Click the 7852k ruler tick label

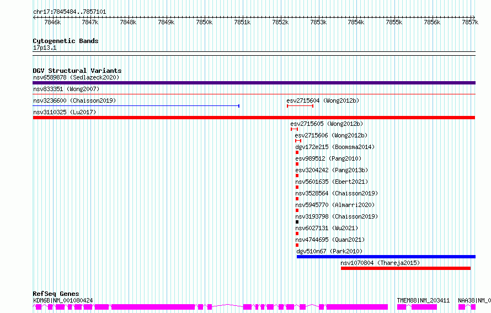pyautogui.click(x=280, y=22)
